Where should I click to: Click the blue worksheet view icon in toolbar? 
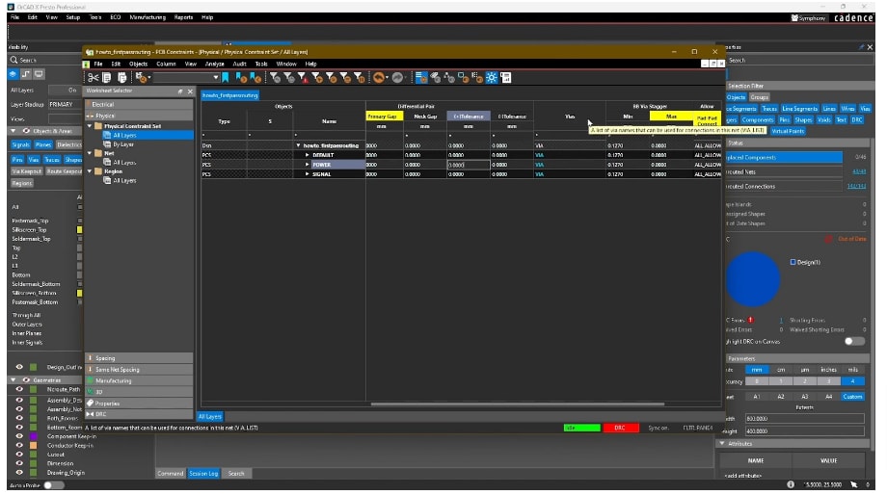[421, 77]
